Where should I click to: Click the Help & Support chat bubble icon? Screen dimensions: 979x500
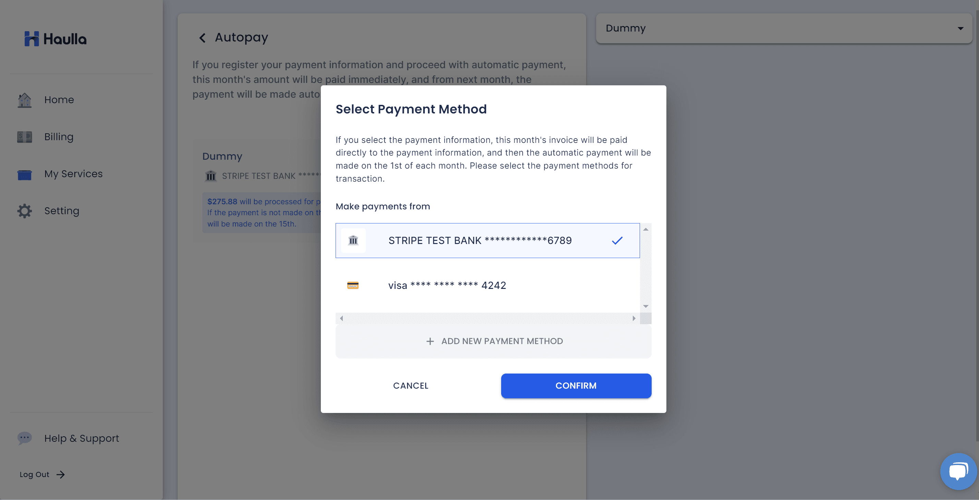click(25, 438)
